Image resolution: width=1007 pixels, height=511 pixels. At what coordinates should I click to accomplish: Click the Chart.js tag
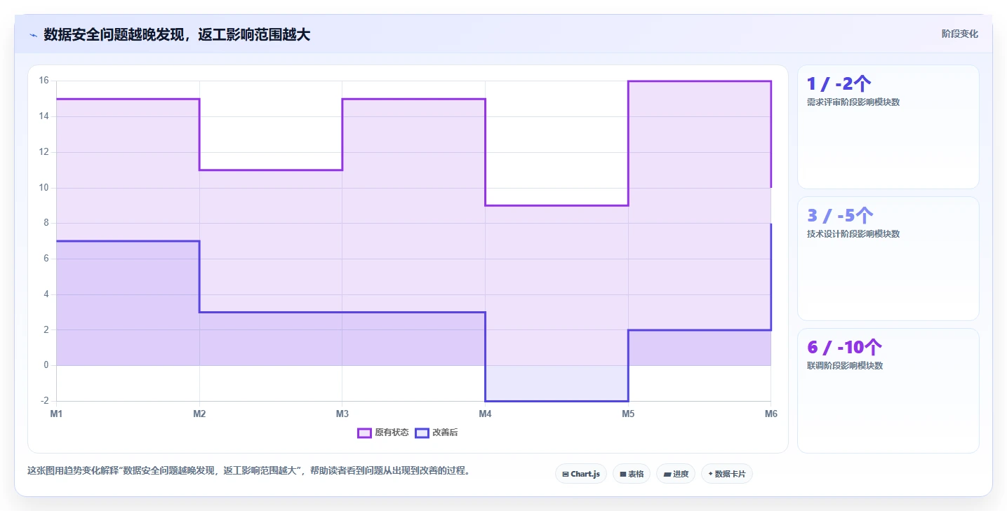pos(581,474)
